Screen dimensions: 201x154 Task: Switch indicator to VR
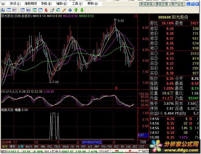point(78,147)
